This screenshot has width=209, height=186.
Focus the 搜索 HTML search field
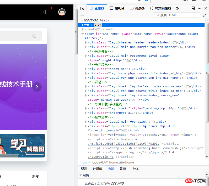[177, 15]
